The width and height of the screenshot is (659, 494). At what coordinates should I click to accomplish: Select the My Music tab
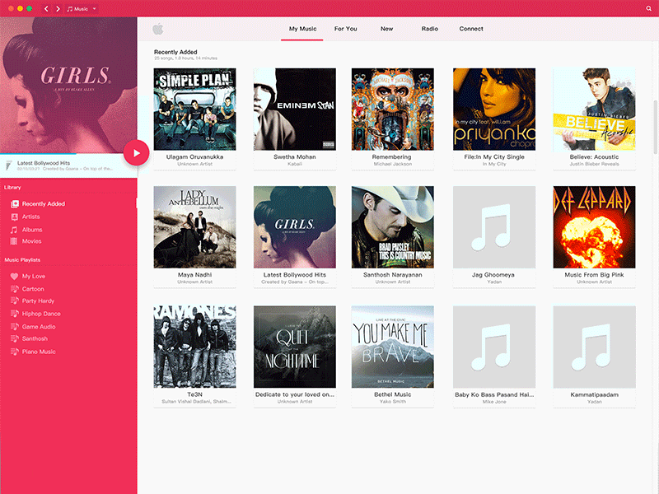(x=302, y=28)
